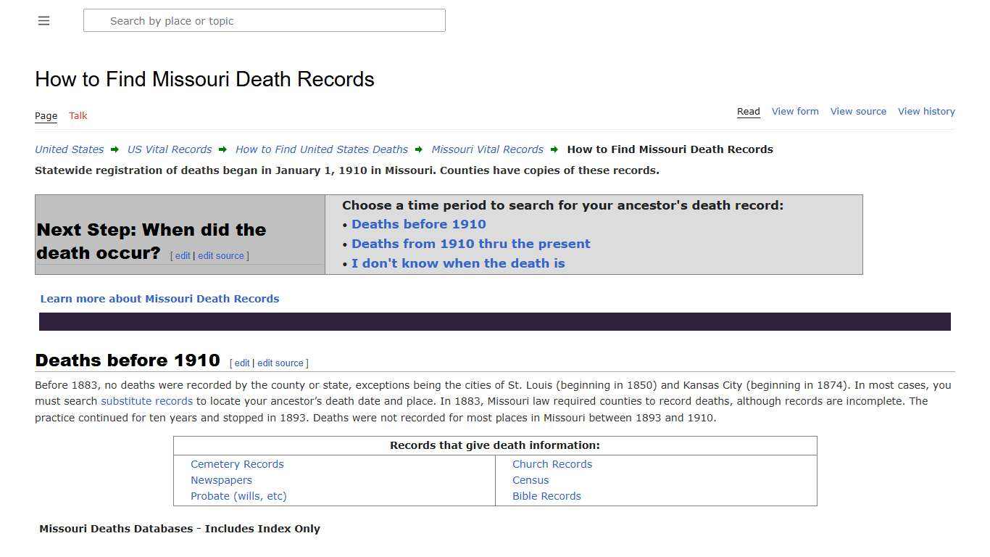Switch to View form mode
The image size is (990, 557).
click(x=794, y=111)
